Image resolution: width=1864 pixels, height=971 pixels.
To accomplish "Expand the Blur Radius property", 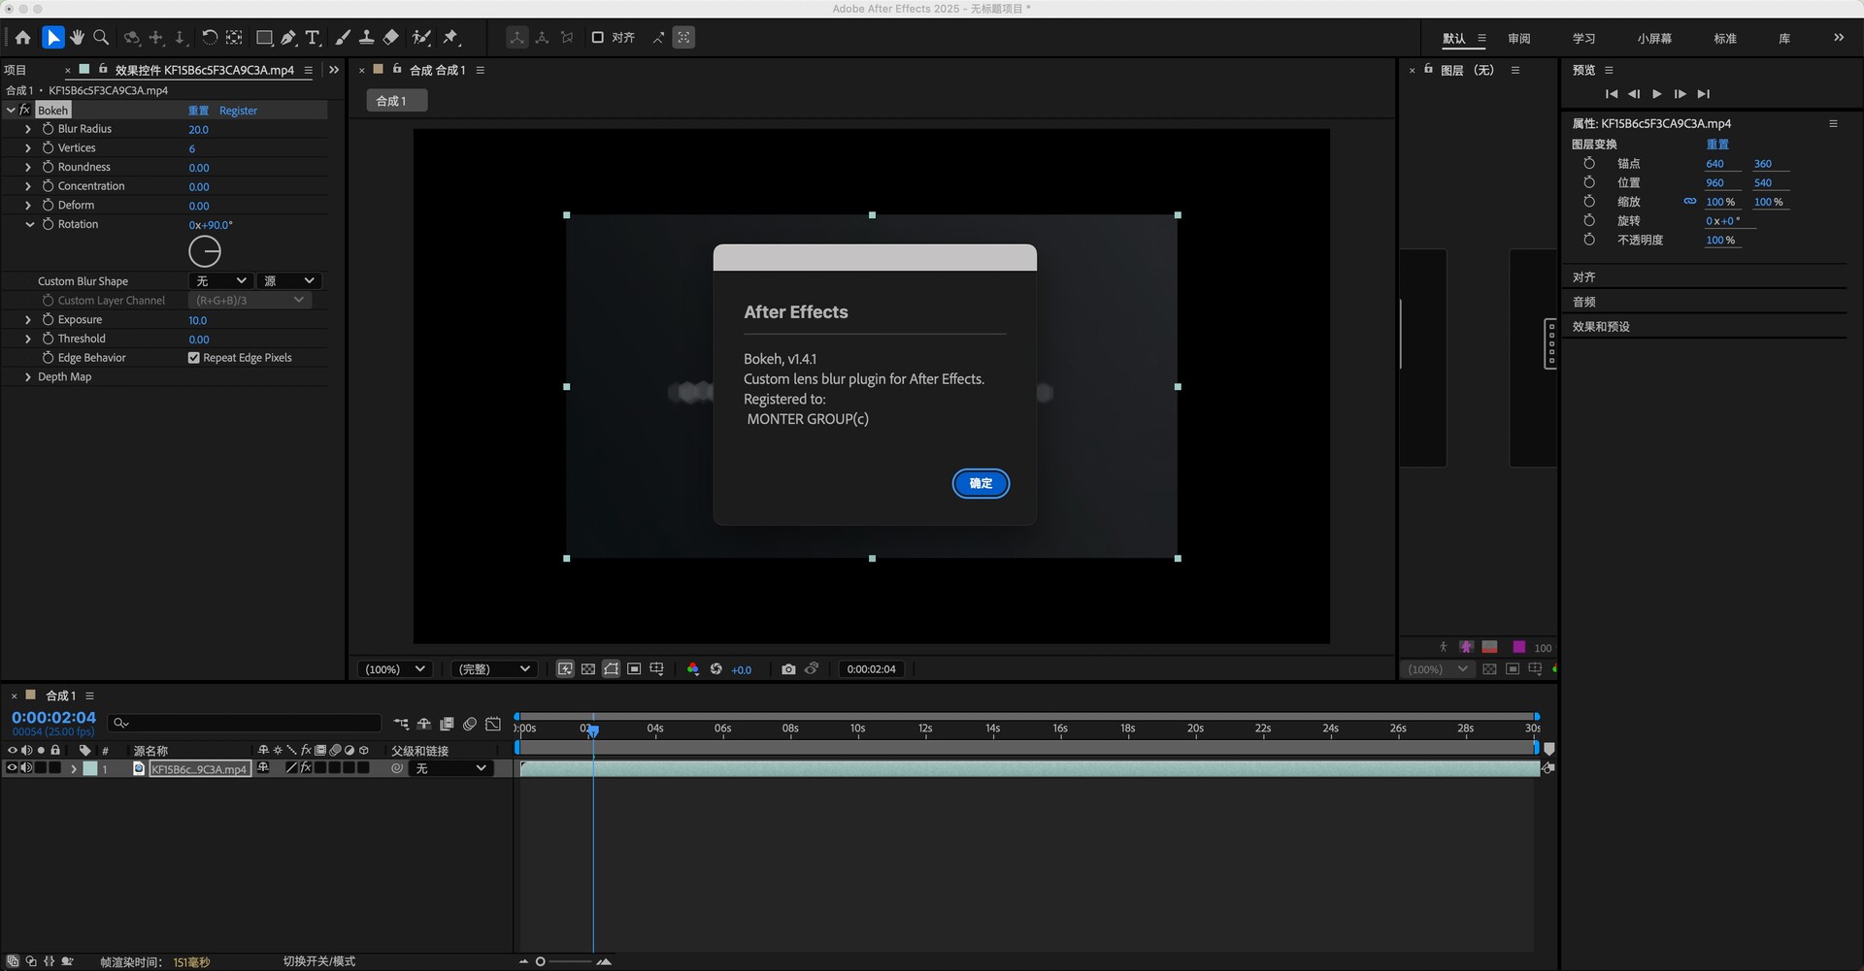I will pos(28,129).
